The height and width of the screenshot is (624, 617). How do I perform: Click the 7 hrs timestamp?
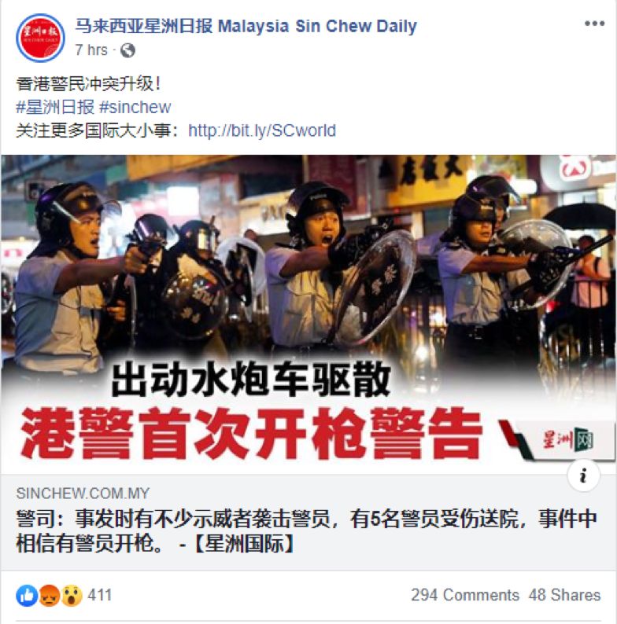[91, 50]
